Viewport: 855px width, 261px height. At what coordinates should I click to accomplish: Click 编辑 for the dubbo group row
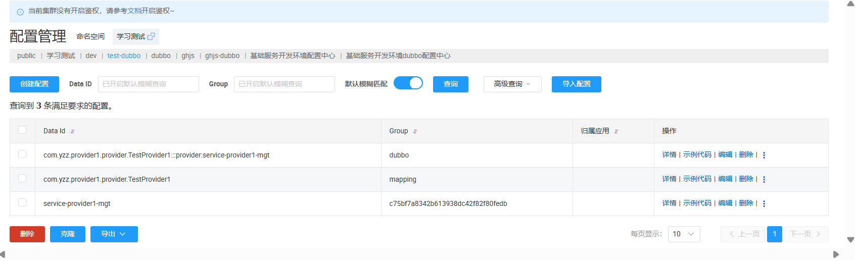pyautogui.click(x=725, y=155)
